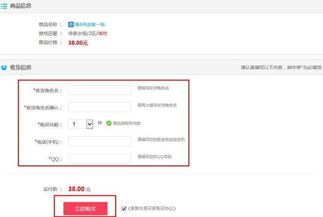This screenshot has height=217, width=323.
Task: Click the 传奇永恒/2区 game server text
Action: point(82,33)
